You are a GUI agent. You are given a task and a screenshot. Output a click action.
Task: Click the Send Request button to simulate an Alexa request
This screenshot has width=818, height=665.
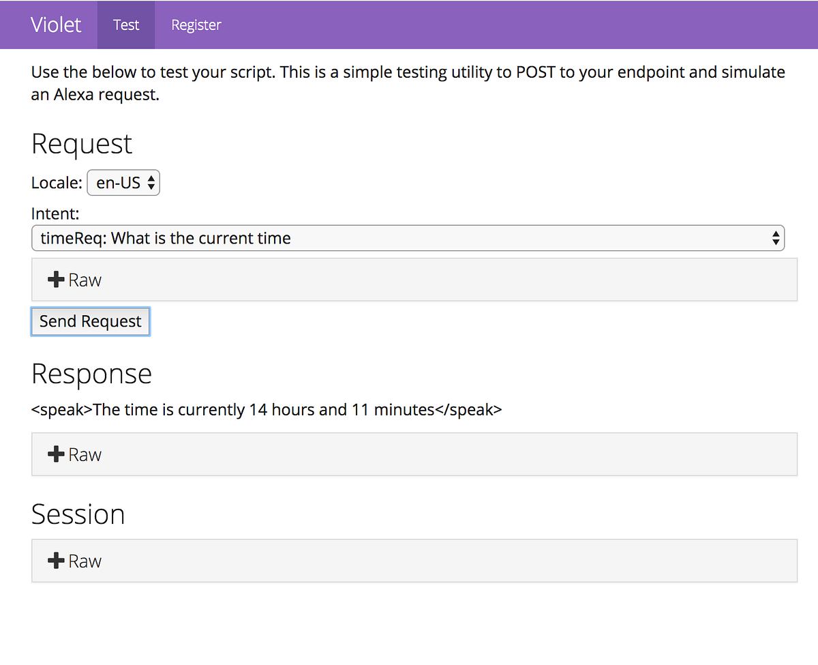[x=90, y=321]
